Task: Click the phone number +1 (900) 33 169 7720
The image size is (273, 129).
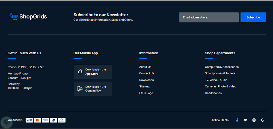Action: point(31,67)
